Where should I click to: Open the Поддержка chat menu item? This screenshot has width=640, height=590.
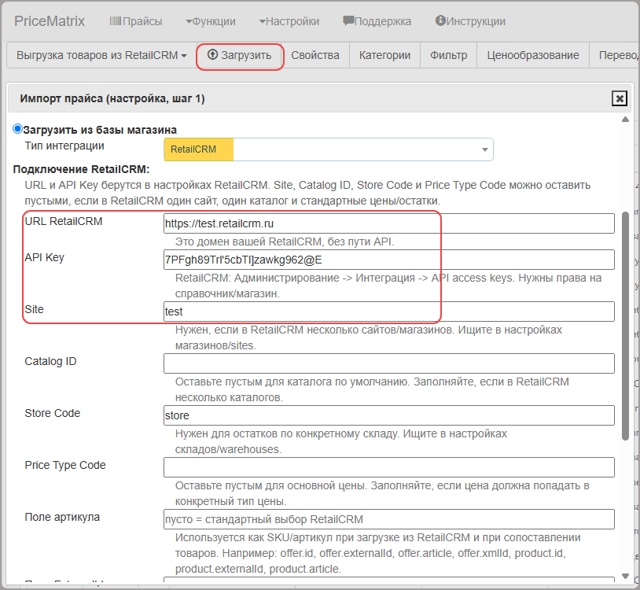click(x=377, y=21)
